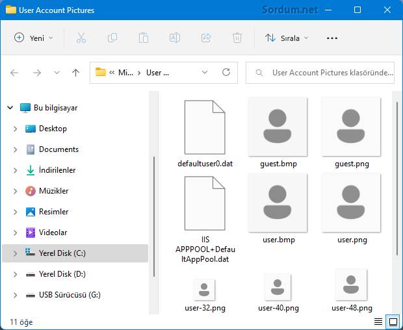Select the Yerel Disk (C:) tree item
The height and width of the screenshot is (330, 403).
click(75, 253)
